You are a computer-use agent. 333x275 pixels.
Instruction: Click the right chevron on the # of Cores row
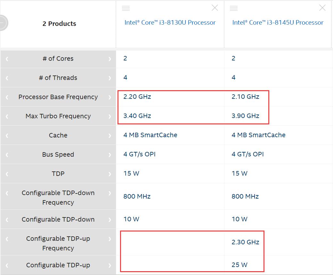pos(110,59)
